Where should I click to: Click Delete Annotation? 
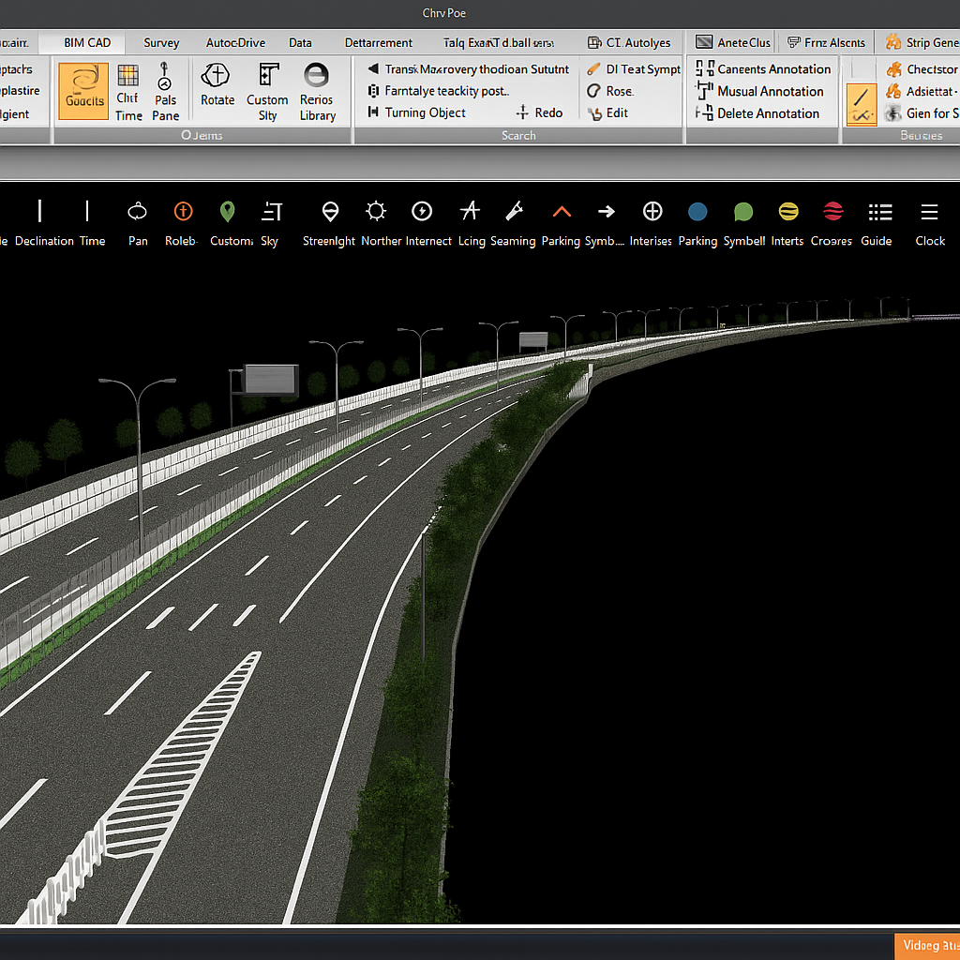click(767, 113)
